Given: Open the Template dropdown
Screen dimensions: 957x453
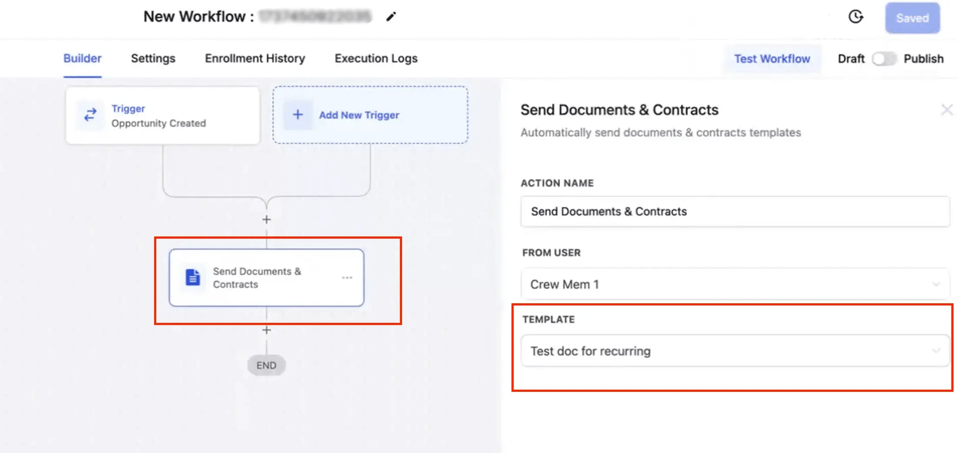Looking at the screenshot, I should [x=735, y=351].
